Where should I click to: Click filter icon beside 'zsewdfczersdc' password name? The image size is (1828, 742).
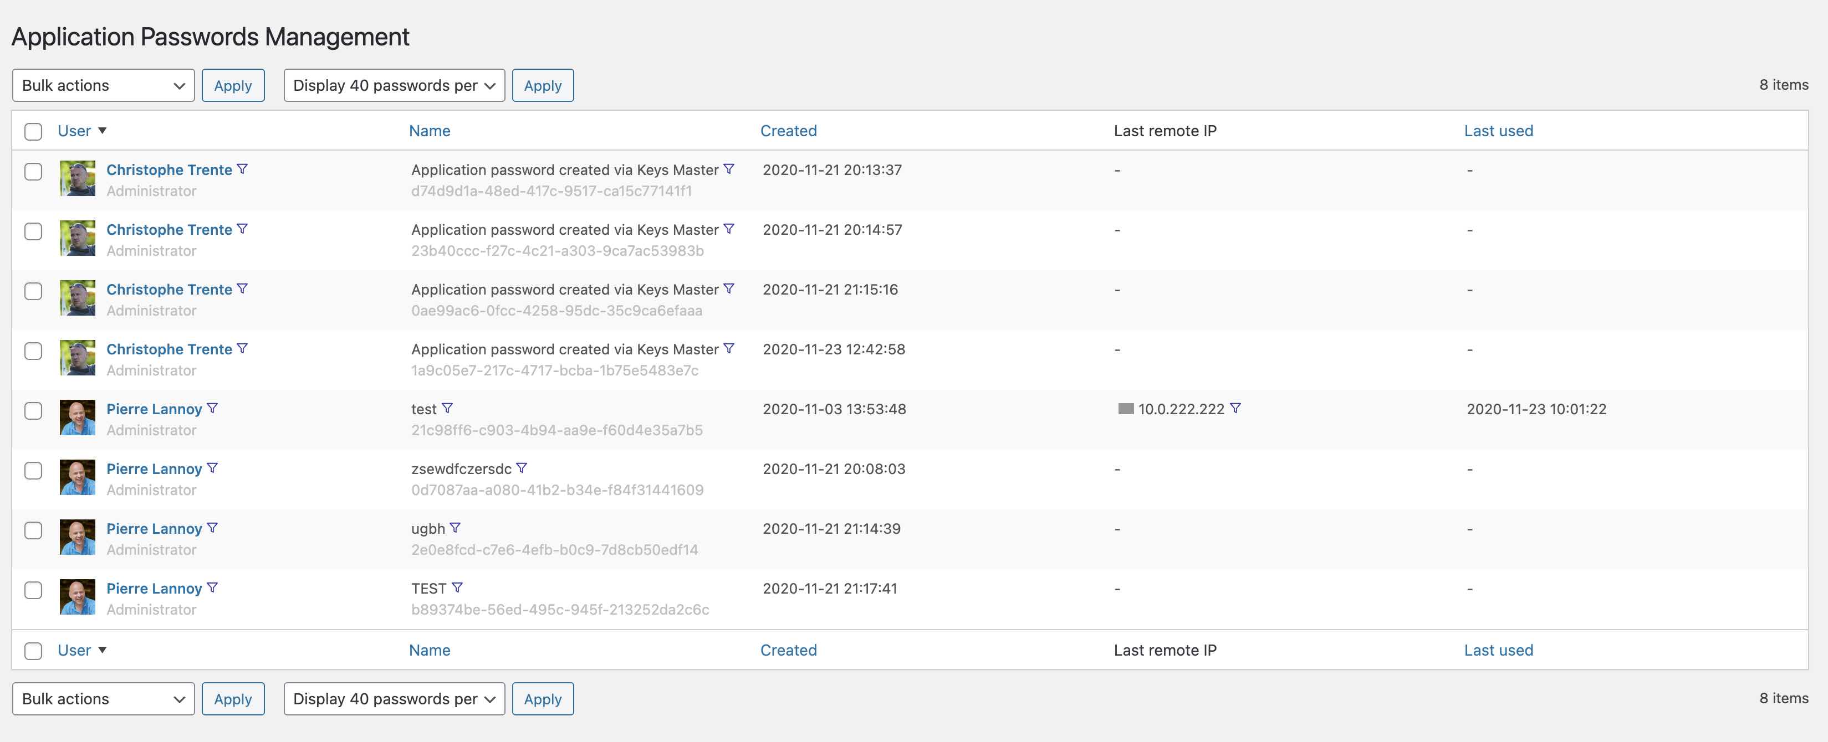pyautogui.click(x=522, y=468)
